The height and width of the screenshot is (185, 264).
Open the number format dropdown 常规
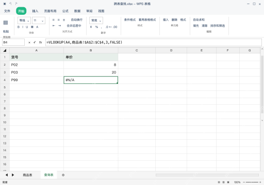tap(96, 21)
